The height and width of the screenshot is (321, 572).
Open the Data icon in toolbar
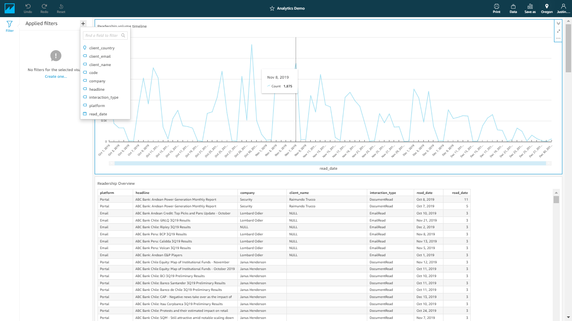513,7
